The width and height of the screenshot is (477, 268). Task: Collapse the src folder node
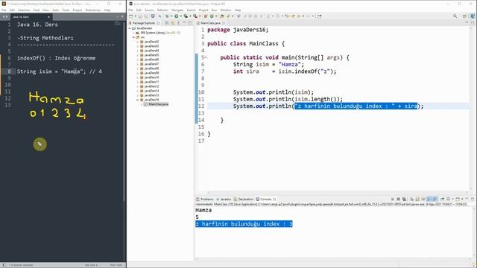point(133,37)
